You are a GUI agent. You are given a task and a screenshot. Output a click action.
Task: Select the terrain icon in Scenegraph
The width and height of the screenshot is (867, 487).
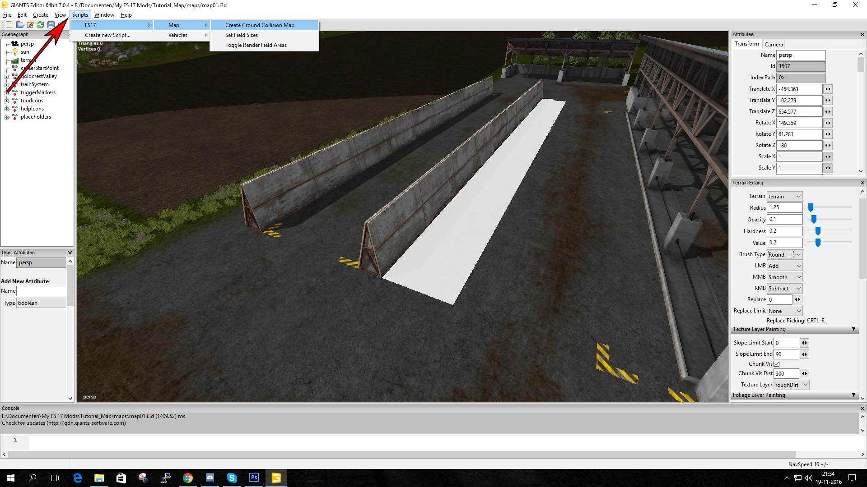tap(15, 60)
